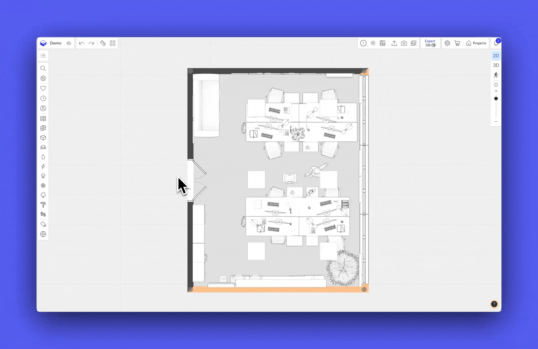Select the paint roller tool
The image size is (538, 349).
click(43, 205)
